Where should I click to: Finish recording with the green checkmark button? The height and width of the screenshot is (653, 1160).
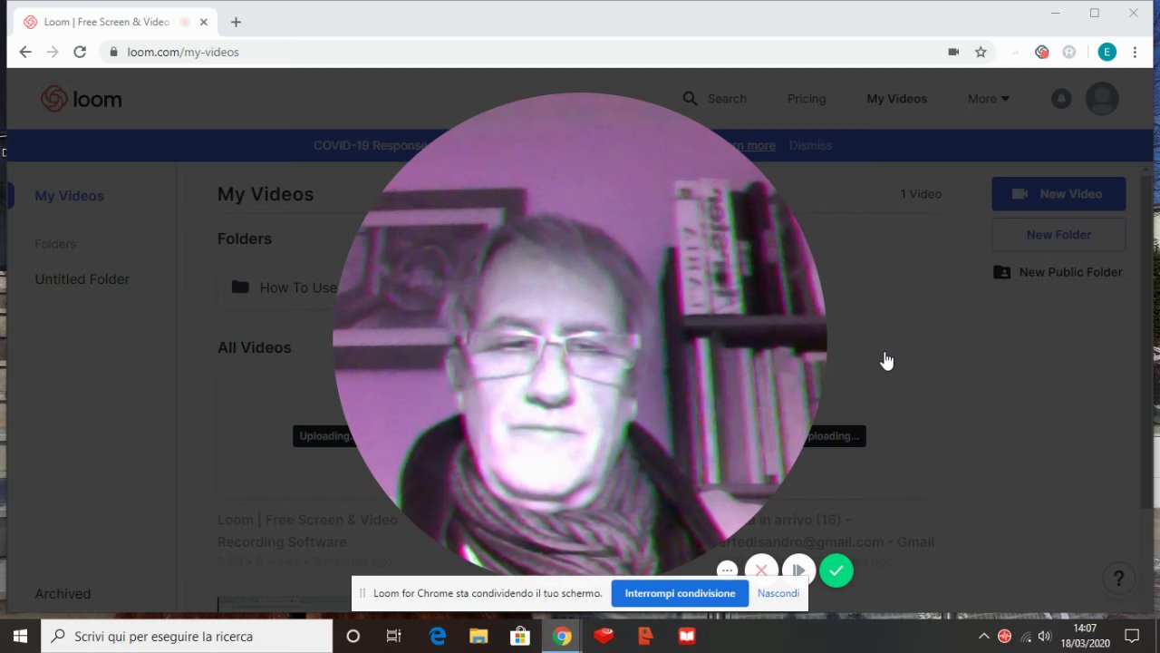coord(836,570)
